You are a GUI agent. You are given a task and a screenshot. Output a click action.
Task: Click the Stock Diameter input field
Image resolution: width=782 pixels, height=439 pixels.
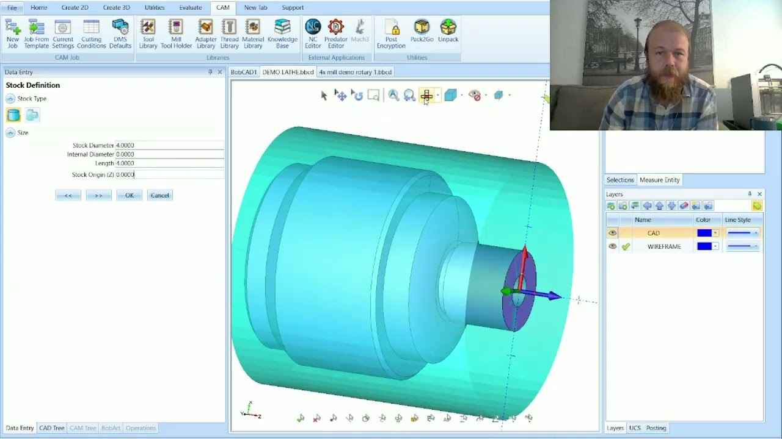coord(169,145)
